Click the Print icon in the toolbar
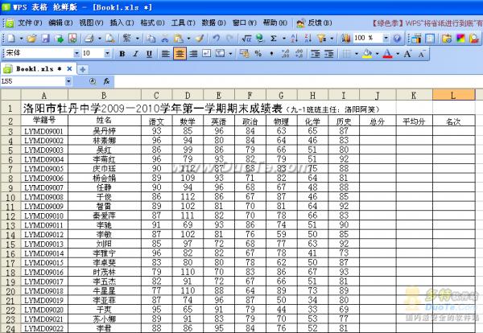 [88, 38]
